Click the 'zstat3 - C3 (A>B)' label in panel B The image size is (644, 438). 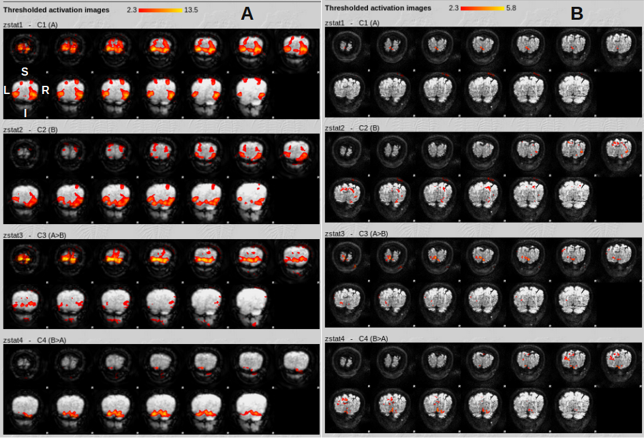356,234
